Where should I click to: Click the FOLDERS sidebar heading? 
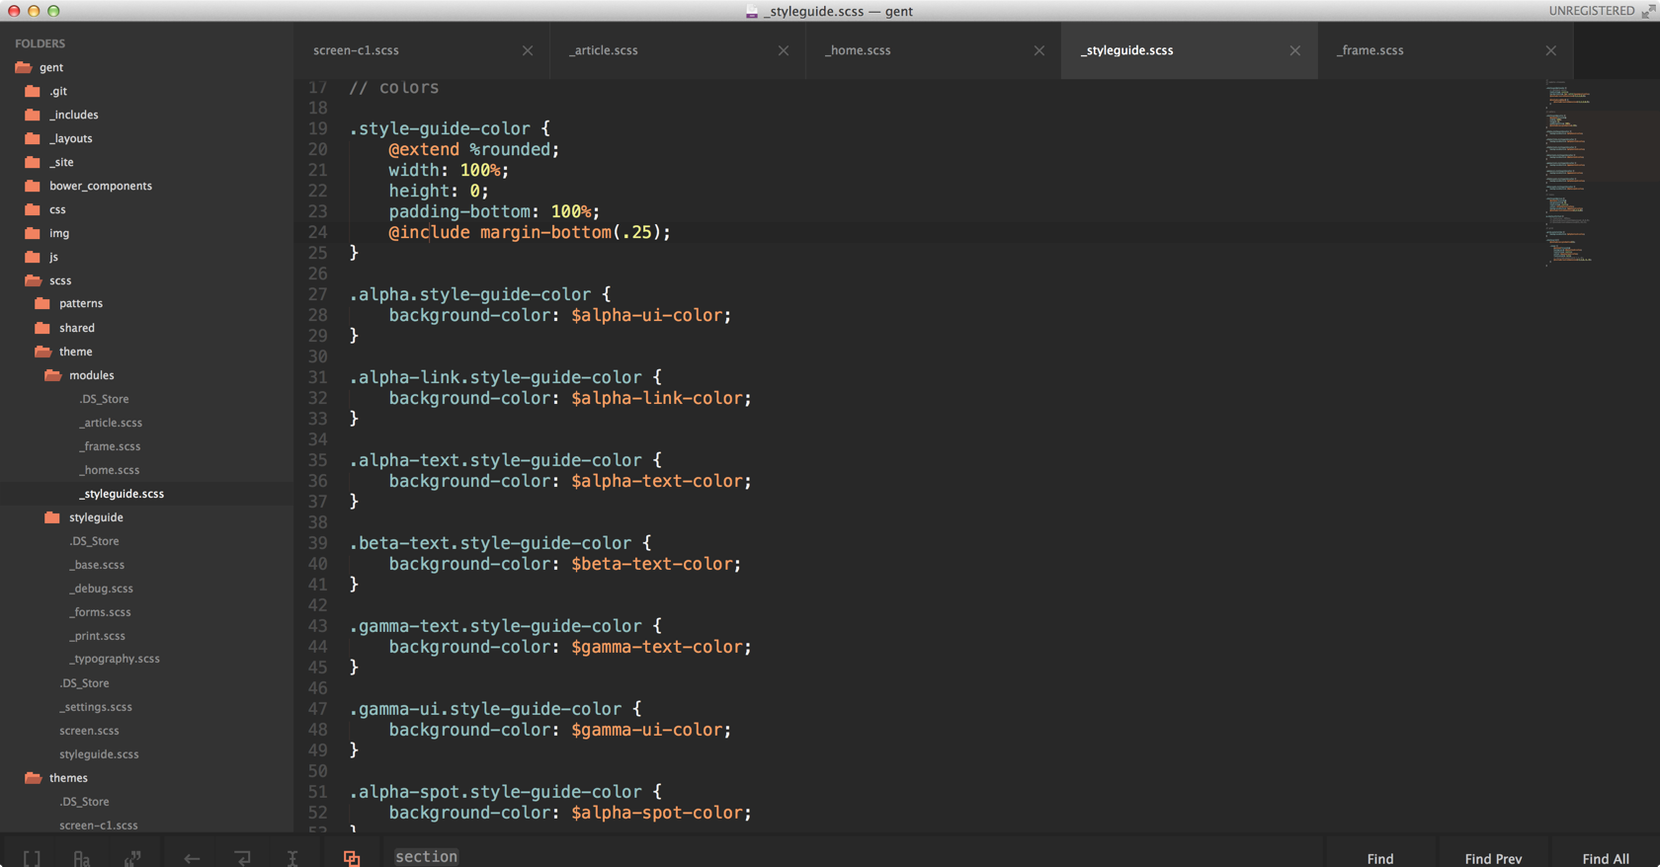[41, 43]
